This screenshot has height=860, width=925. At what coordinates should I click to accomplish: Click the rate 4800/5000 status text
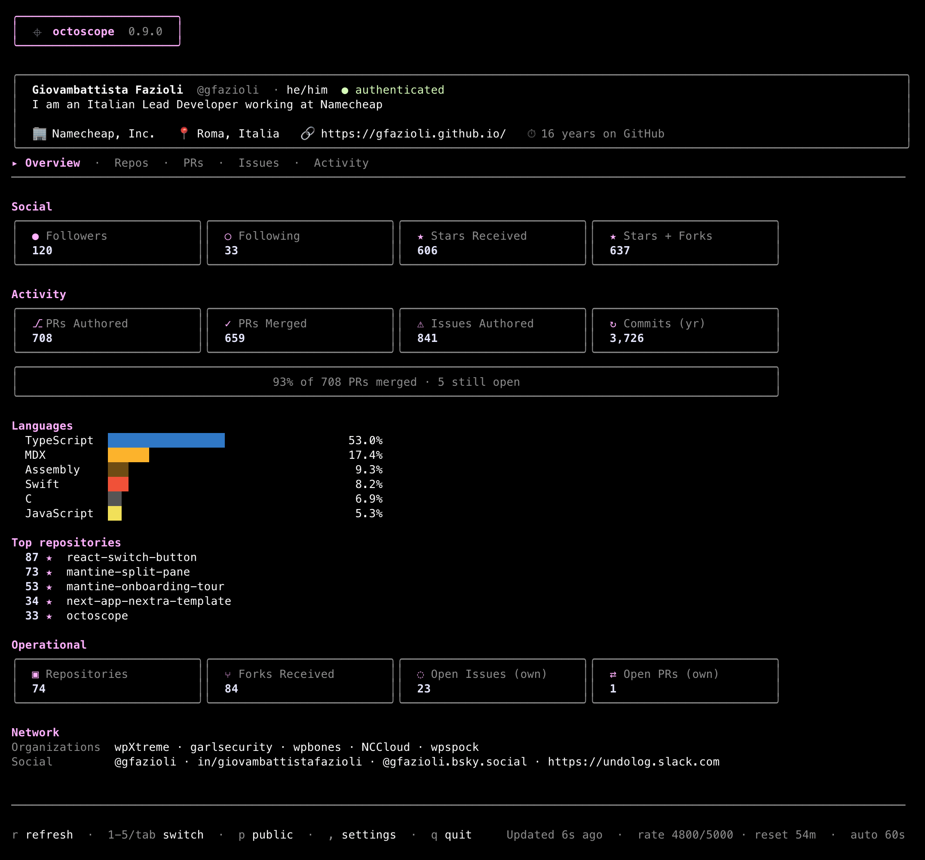pos(686,835)
